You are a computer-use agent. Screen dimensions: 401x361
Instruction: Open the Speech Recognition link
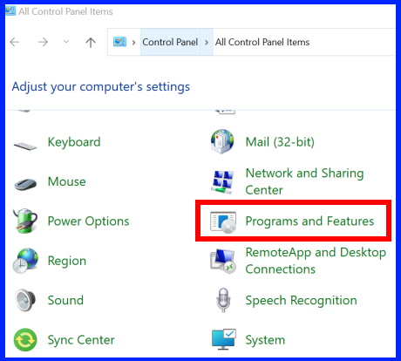pyautogui.click(x=301, y=301)
